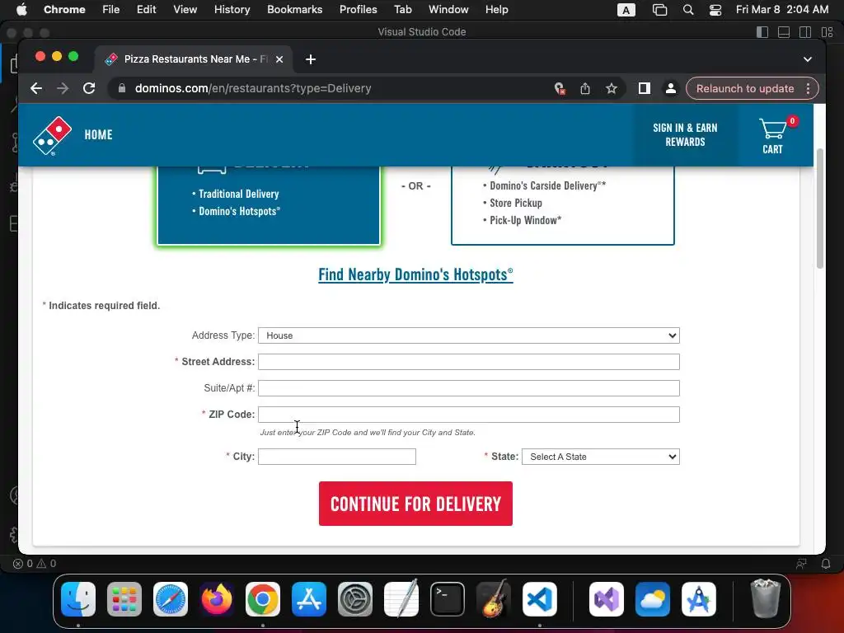844x633 pixels.
Task: Launch Safari from the Dock
Action: 171,599
